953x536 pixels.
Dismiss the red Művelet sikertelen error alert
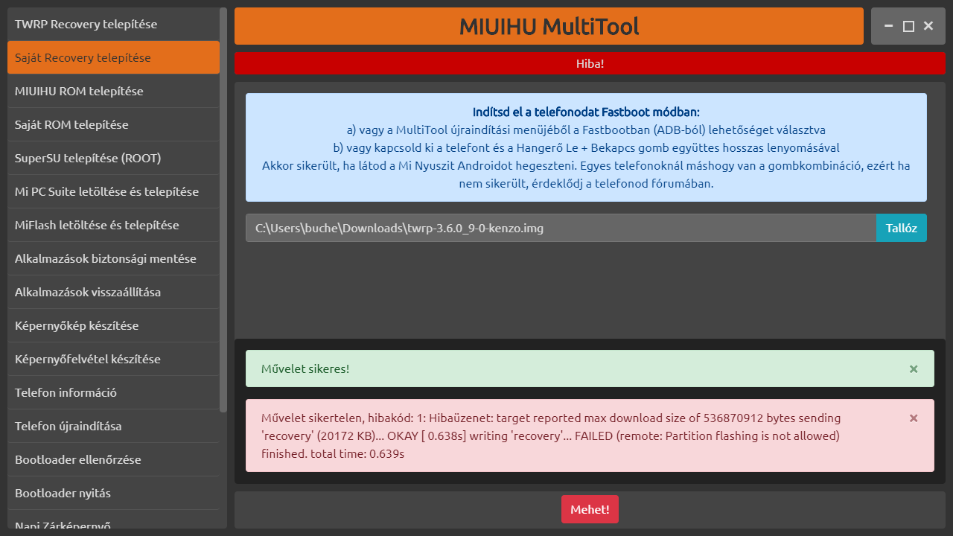pos(914,418)
